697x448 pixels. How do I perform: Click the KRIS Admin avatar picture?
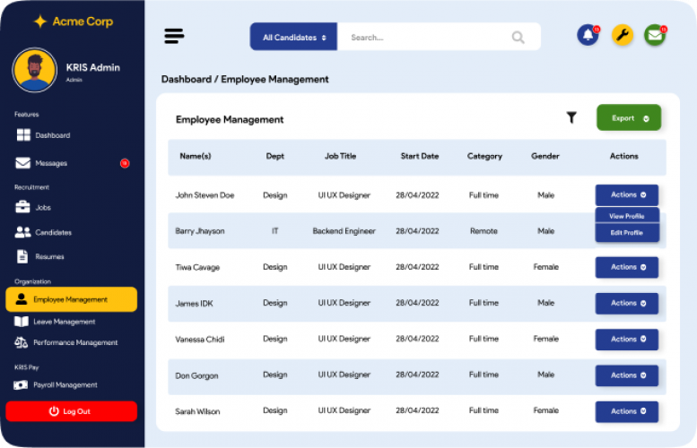click(x=35, y=70)
